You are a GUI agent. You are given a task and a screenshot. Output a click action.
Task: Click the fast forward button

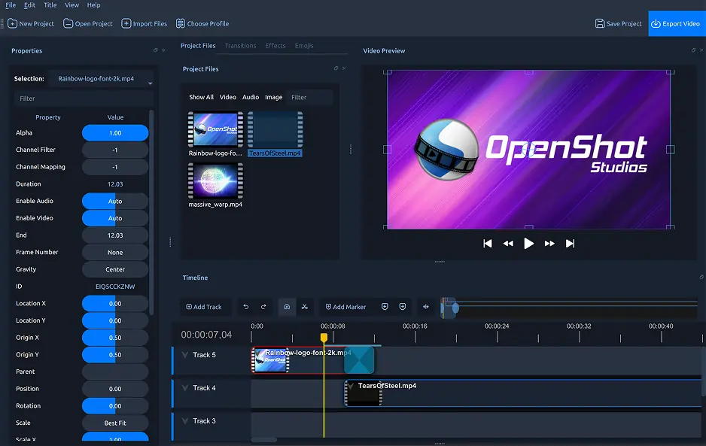pyautogui.click(x=549, y=244)
